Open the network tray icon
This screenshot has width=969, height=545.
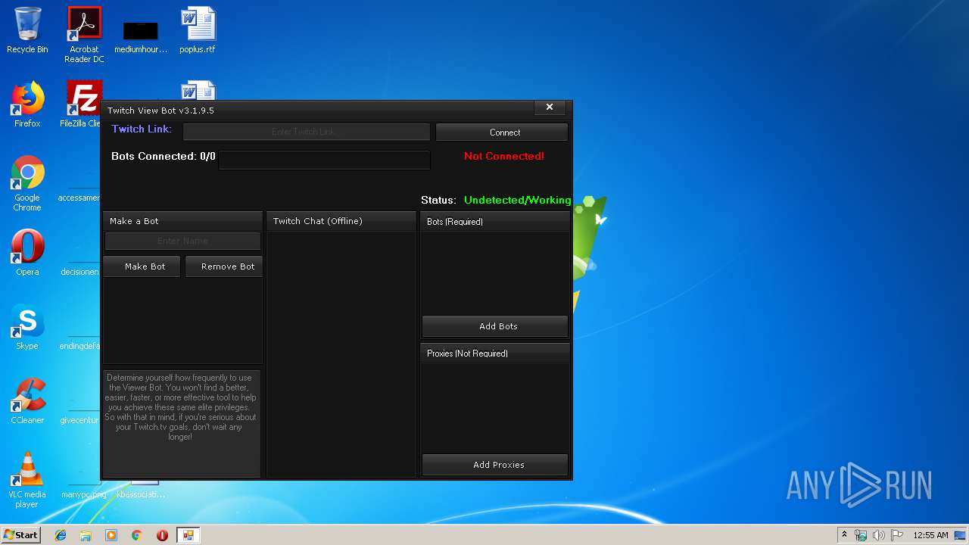pos(861,535)
